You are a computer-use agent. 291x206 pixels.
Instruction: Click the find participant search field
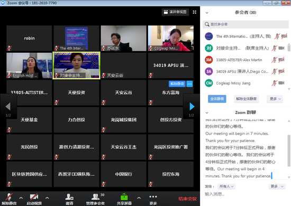[245, 24]
